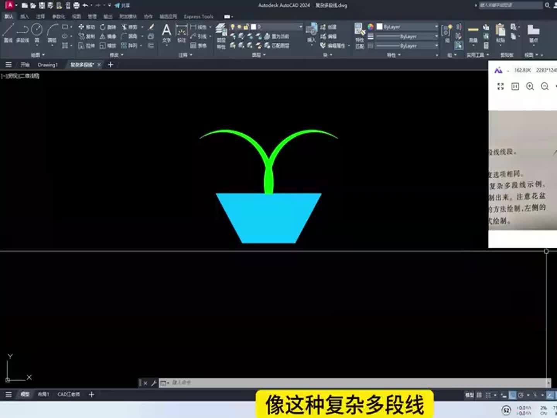Toggle the layer light bulb on/off icon

pos(232,26)
